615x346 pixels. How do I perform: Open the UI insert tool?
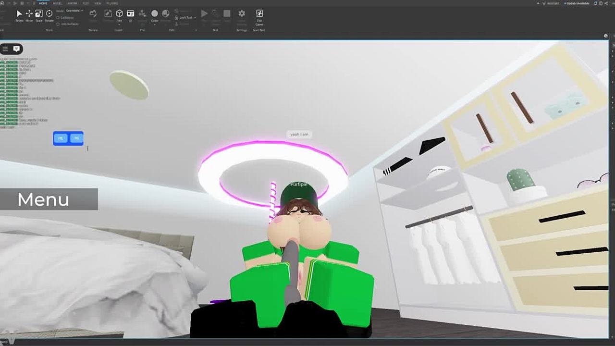pyautogui.click(x=130, y=14)
